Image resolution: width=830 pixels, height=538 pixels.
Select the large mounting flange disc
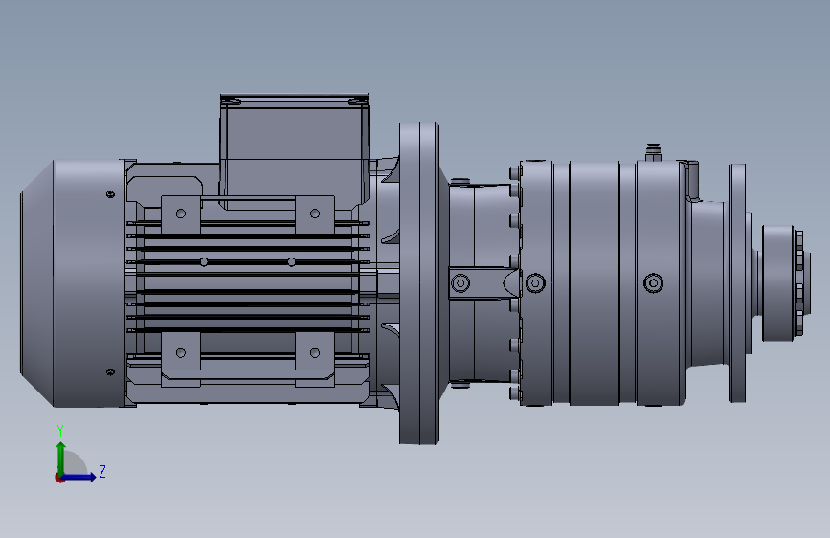click(418, 282)
